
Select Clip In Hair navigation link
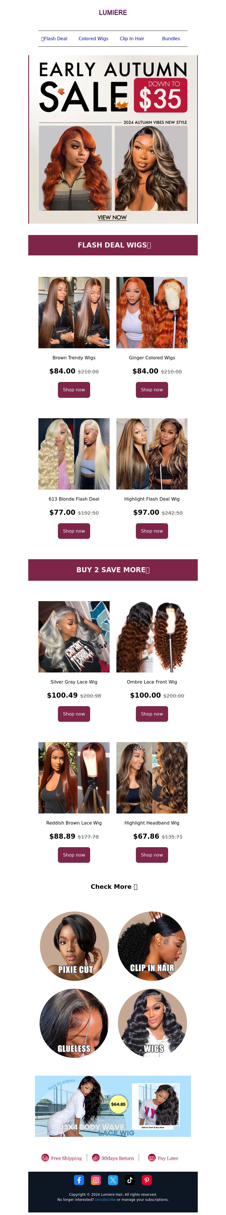click(132, 39)
